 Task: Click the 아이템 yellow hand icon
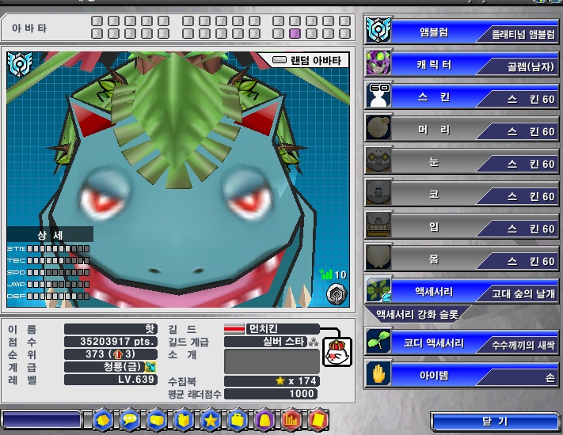point(378,373)
